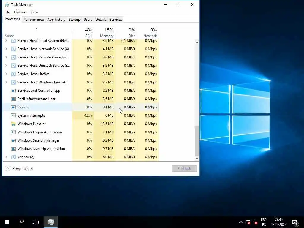Open taskbar Search magnifier
304x228 pixels.
coord(21,222)
